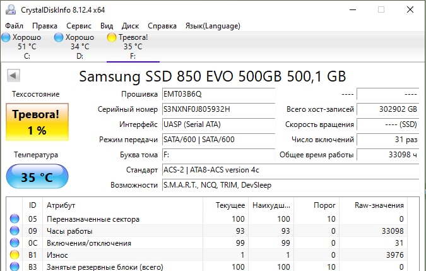Click the ID column header

point(33,205)
